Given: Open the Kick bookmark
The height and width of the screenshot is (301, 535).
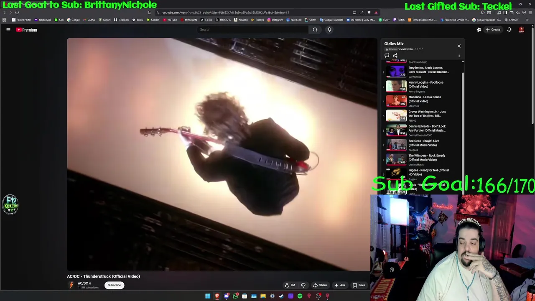Looking at the screenshot, I should [x=59, y=20].
